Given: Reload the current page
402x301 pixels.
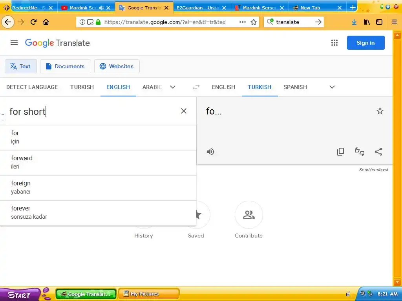Looking at the screenshot, I should (x=33, y=22).
